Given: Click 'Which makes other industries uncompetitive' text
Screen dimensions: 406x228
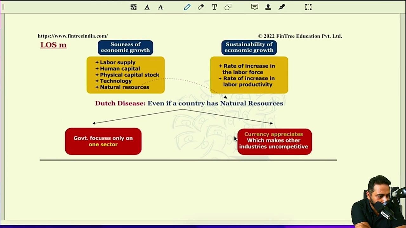Looking at the screenshot, I should (x=274, y=143).
